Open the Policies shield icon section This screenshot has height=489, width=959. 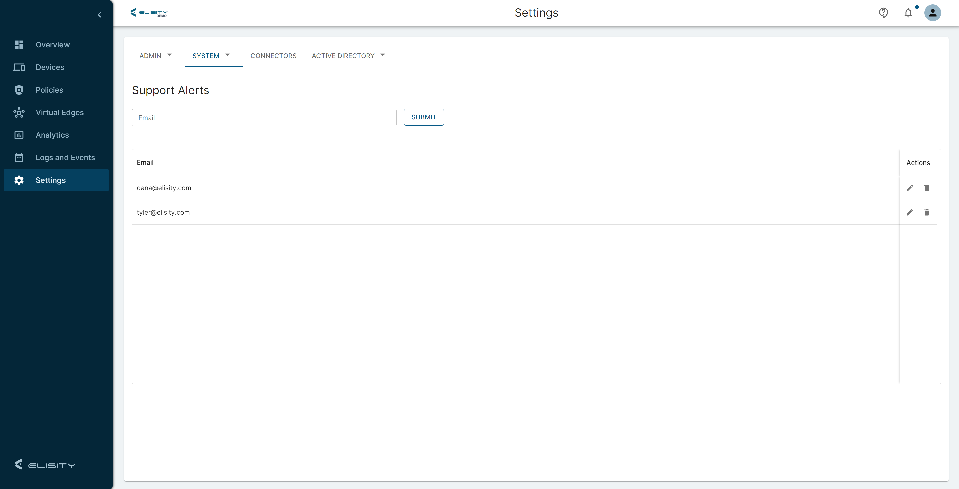tap(19, 90)
